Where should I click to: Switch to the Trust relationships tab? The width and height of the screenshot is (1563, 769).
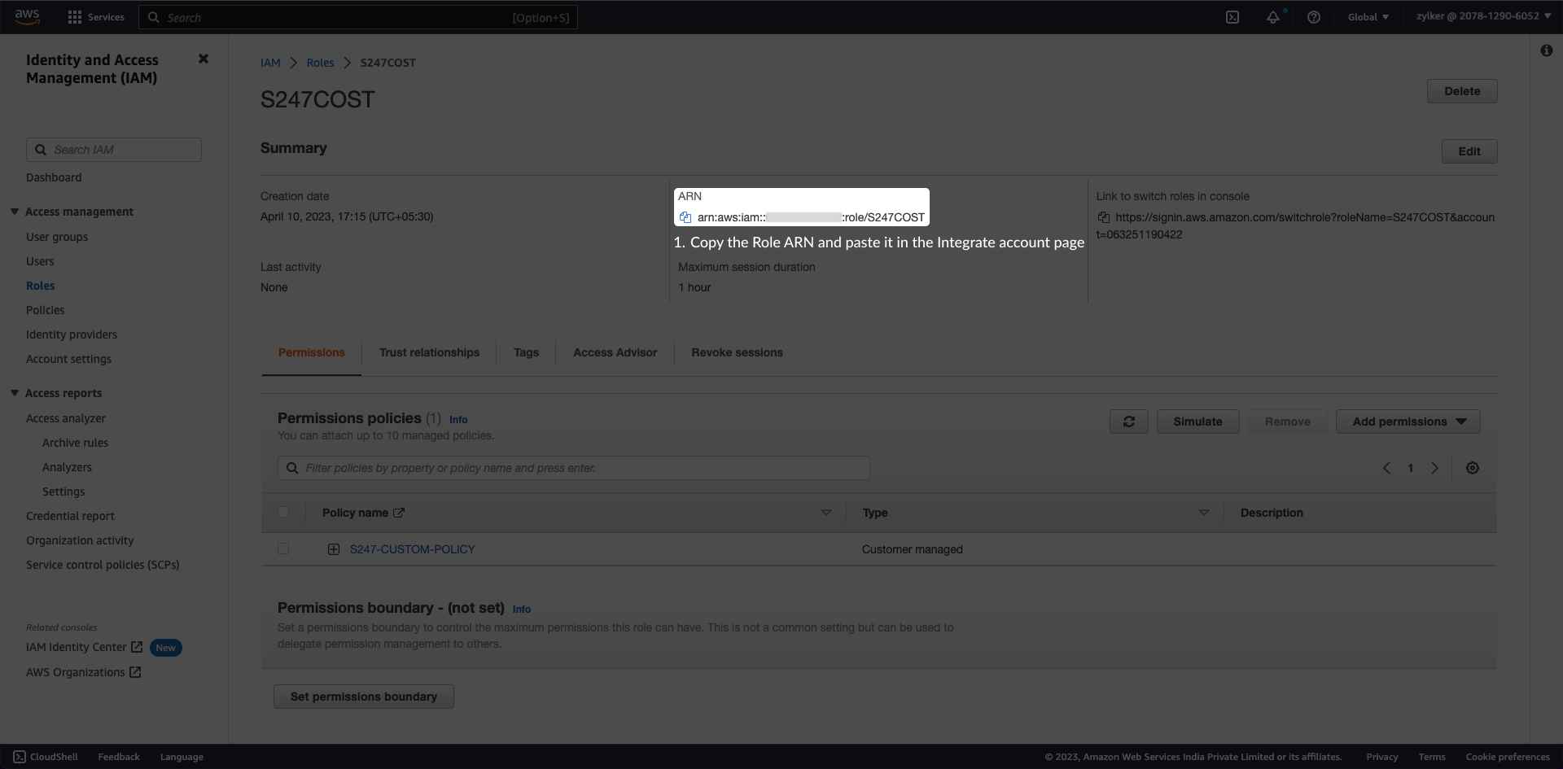429,352
